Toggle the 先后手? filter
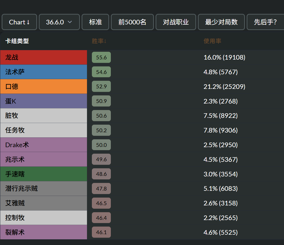 coord(265,22)
